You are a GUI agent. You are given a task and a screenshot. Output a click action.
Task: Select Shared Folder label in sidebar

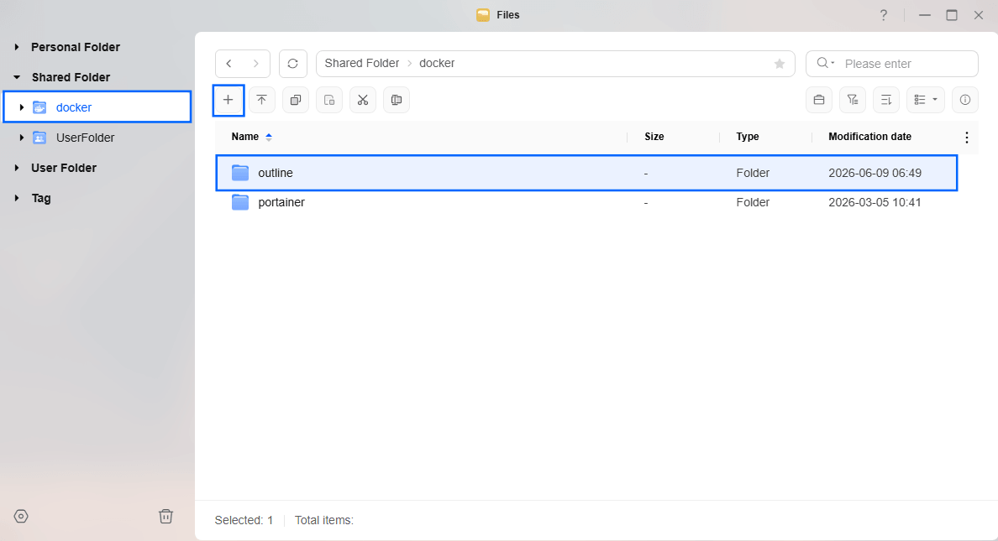click(71, 77)
